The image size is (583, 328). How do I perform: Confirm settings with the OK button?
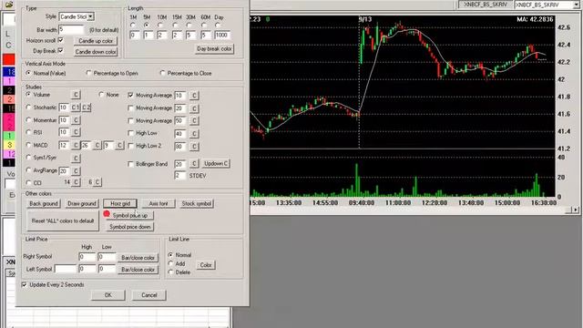(x=107, y=295)
